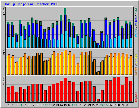Click the cyan 'Pages' legend label

(136, 33)
